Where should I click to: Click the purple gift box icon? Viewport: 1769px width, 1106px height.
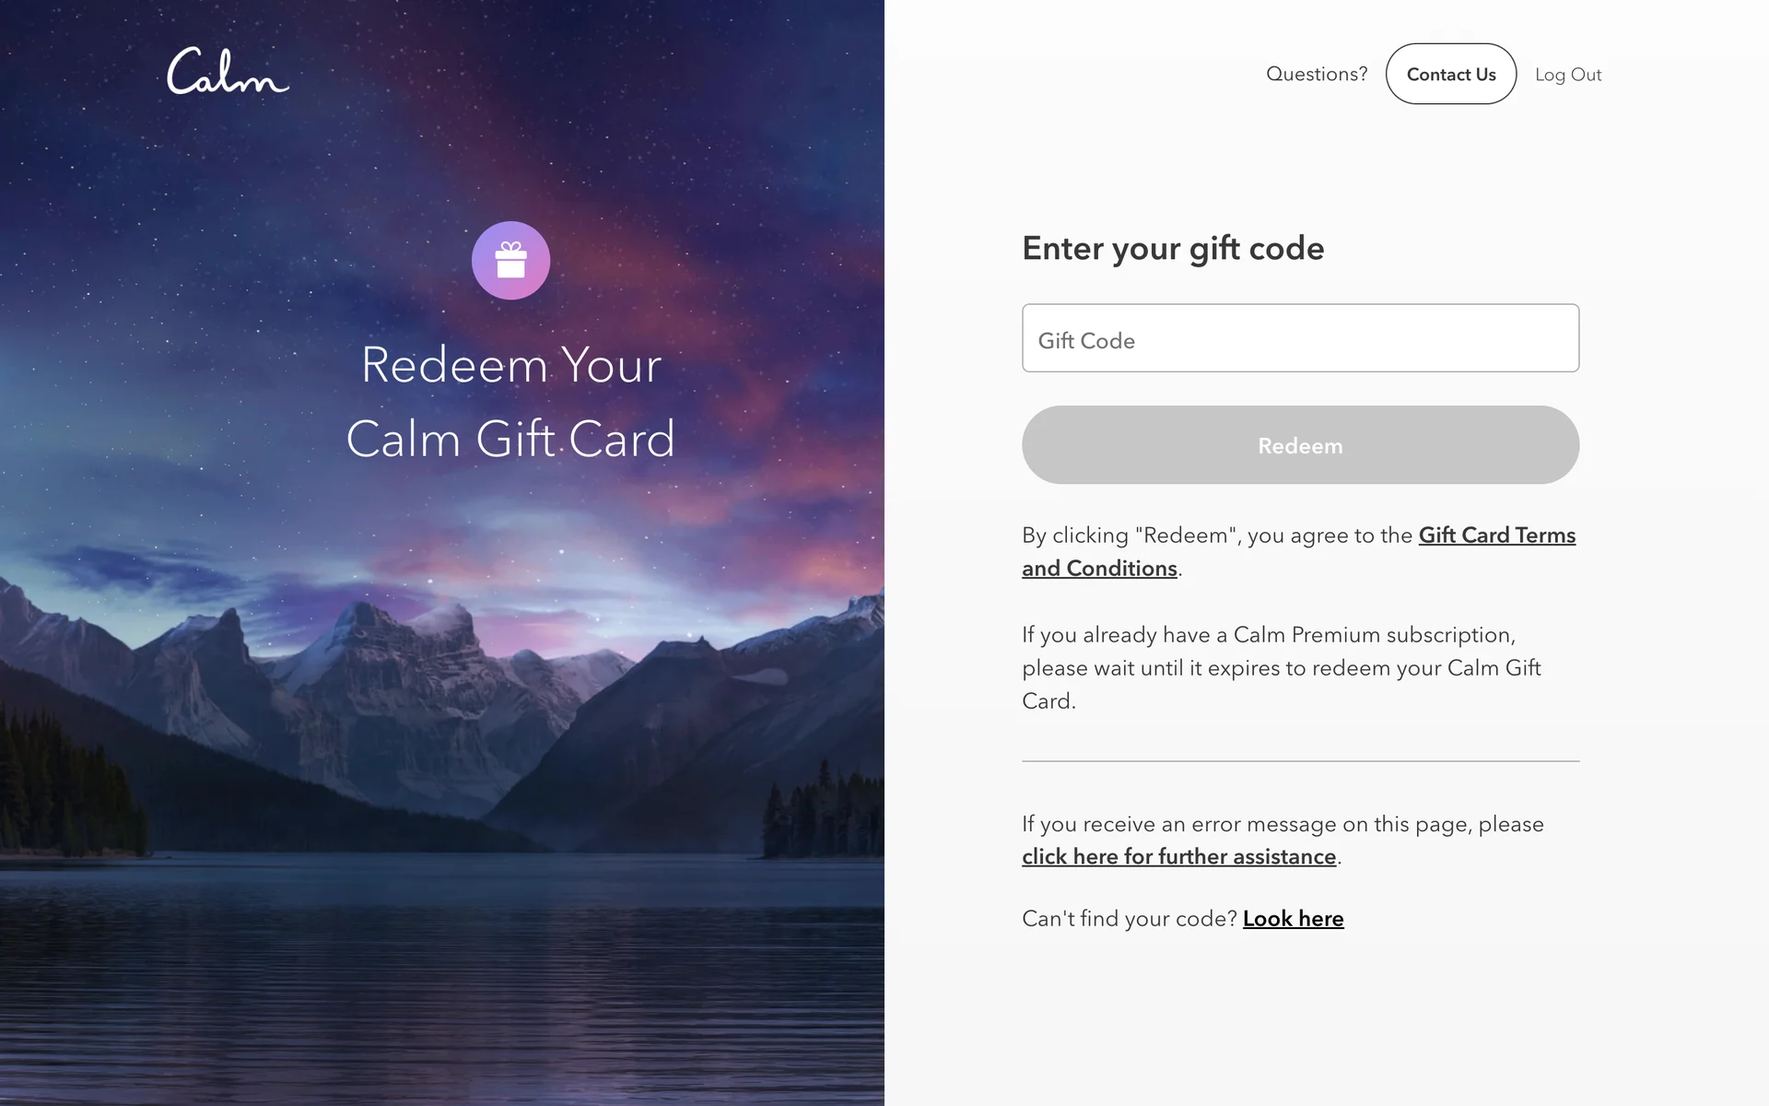[x=511, y=260]
